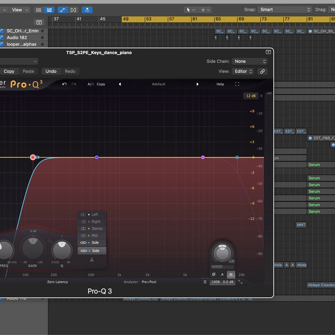Open the Pro-Q Help menu
The height and width of the screenshot is (335, 335).
(220, 84)
